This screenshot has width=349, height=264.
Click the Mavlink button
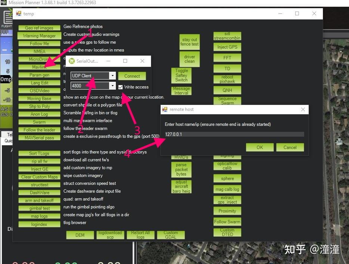pyautogui.click(x=39, y=67)
